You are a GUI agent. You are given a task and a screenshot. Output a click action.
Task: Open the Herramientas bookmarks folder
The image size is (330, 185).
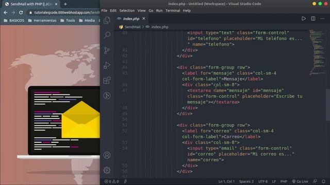[x=42, y=21]
